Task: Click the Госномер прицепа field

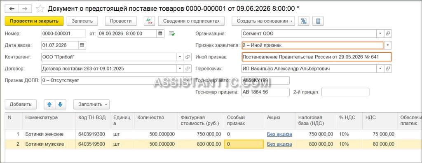Action: point(265,92)
